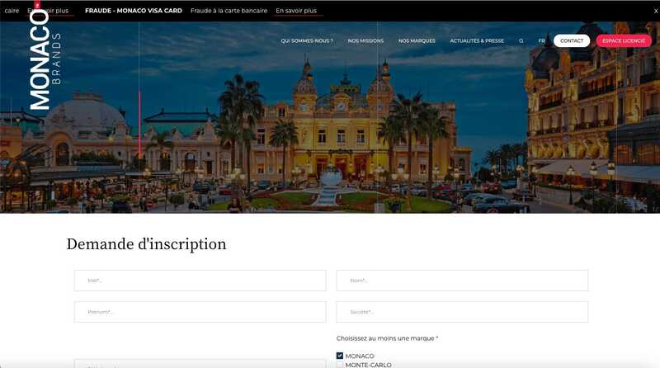Focus the Nom input field
Image resolution: width=660 pixels, height=368 pixels.
click(x=462, y=281)
